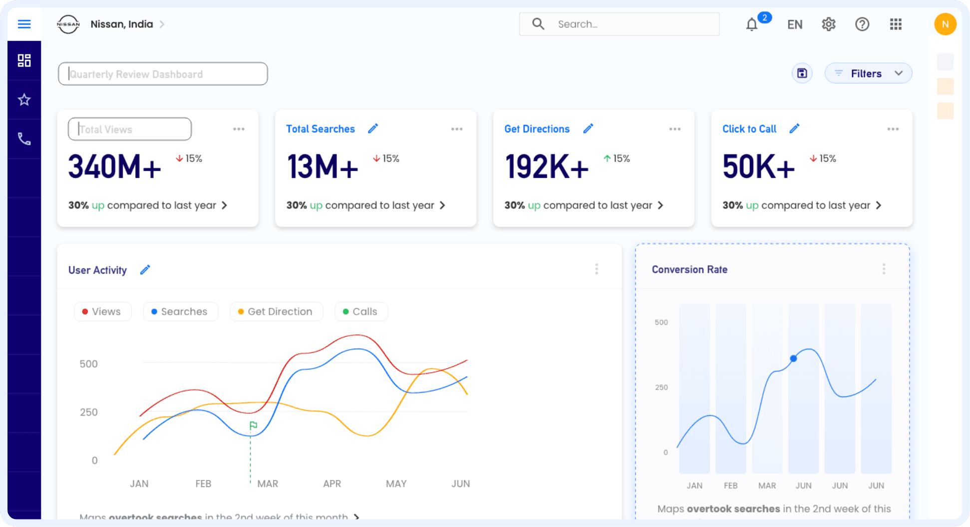Toggle the Views series in legend
The height and width of the screenshot is (527, 970).
102,311
